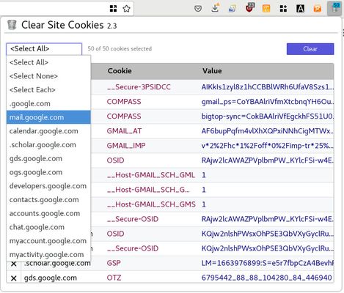The height and width of the screenshot is (293, 344).
Task: Select the GMAIL_AT cookie name
Action: coord(124,131)
